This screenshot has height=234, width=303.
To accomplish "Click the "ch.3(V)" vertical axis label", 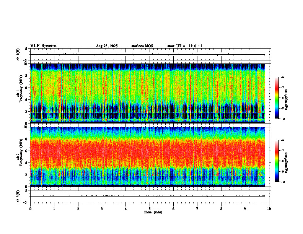I will point(18,196).
